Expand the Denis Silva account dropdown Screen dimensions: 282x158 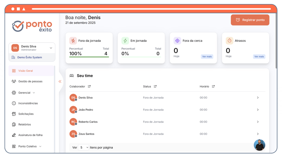[x=51, y=48]
